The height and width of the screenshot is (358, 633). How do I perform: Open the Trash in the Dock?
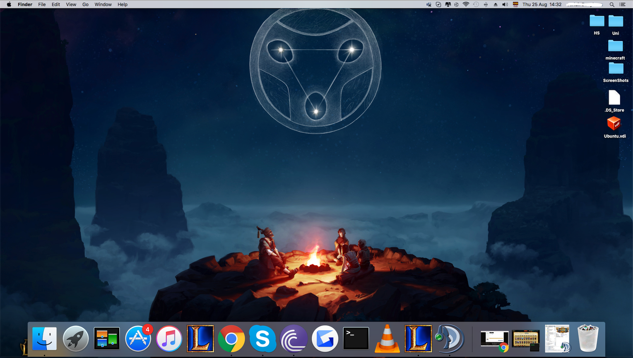tap(588, 339)
